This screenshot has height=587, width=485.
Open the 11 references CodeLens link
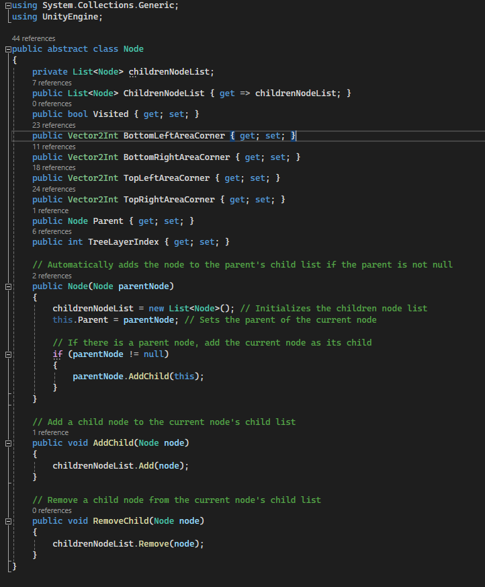54,147
